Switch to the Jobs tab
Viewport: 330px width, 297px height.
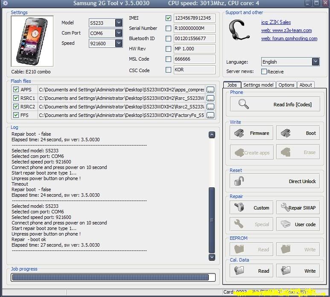coord(232,85)
